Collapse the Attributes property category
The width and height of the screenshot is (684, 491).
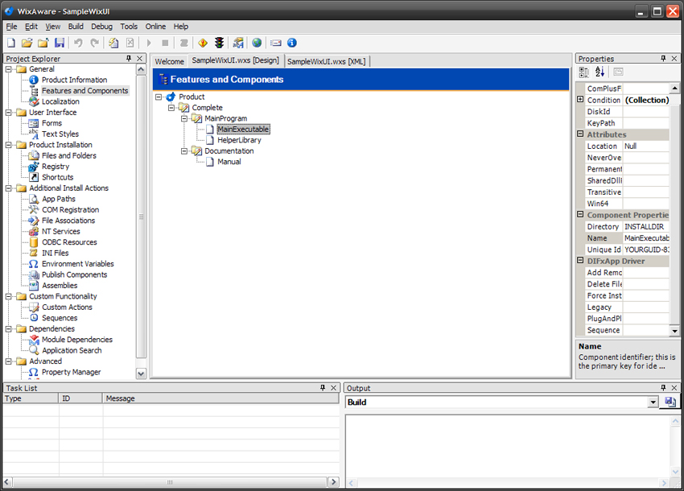tap(580, 134)
